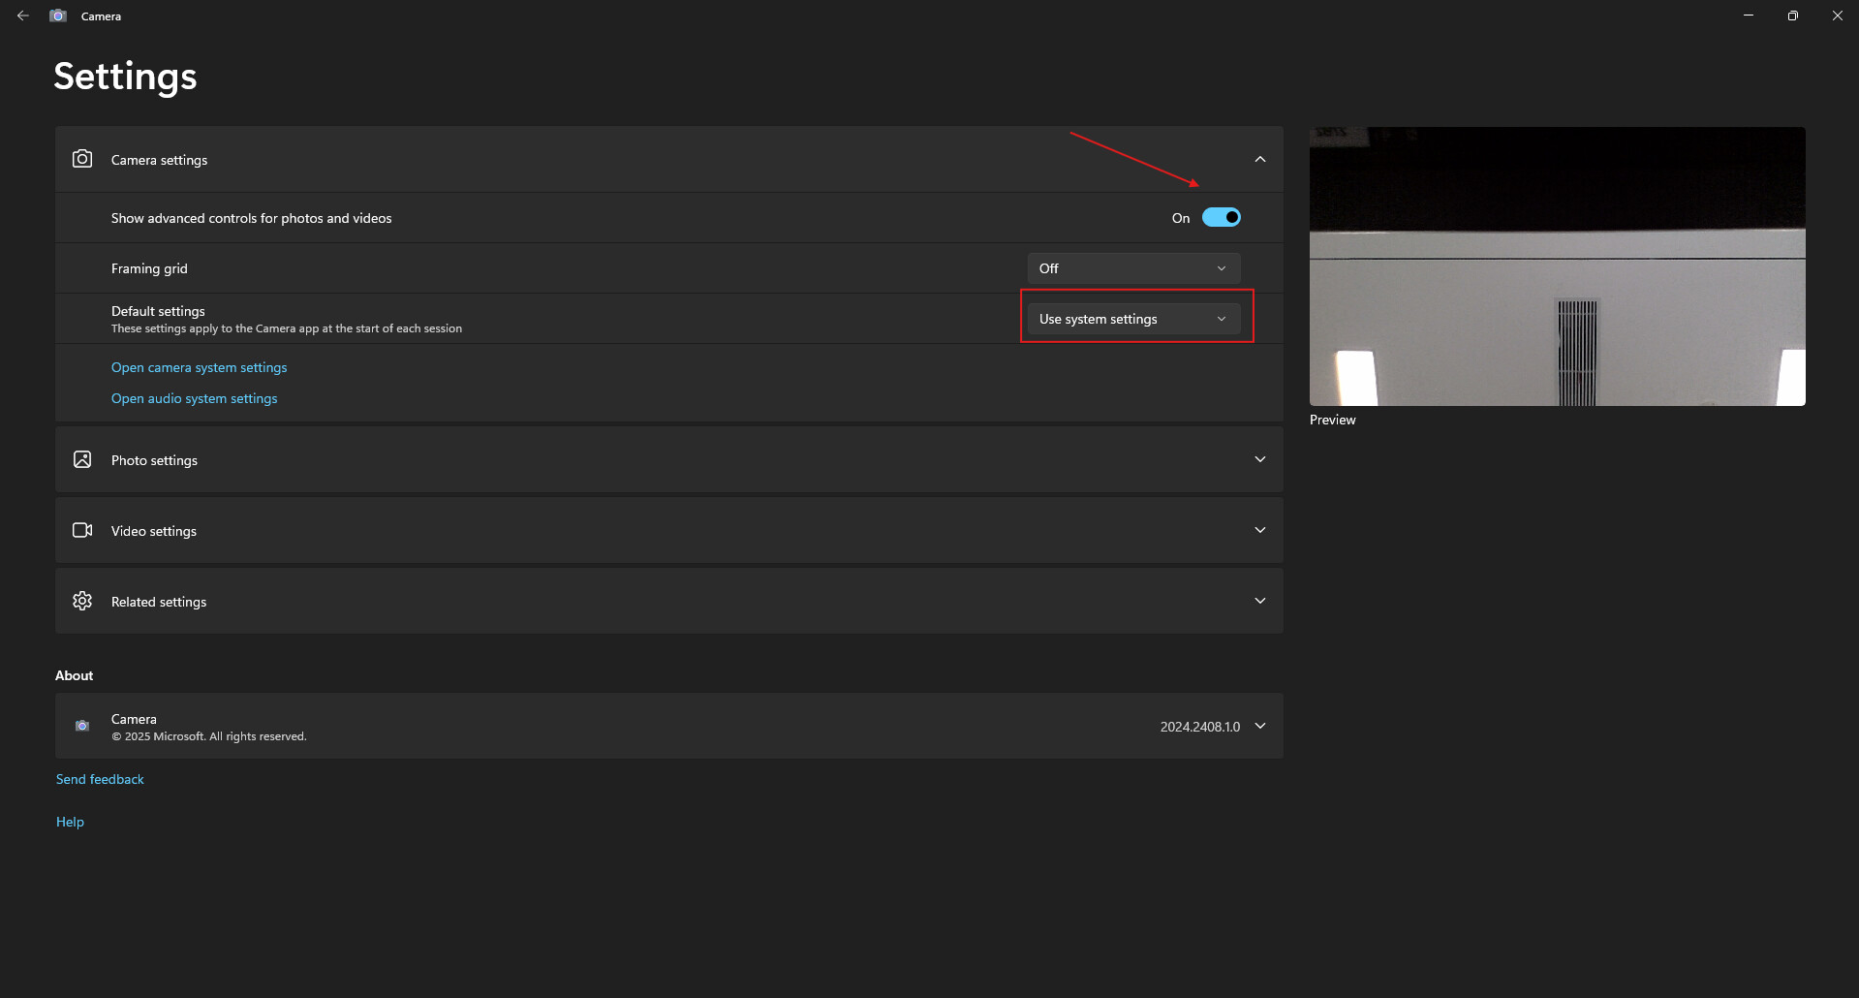
Task: Restore down the Camera window
Action: click(x=1792, y=16)
